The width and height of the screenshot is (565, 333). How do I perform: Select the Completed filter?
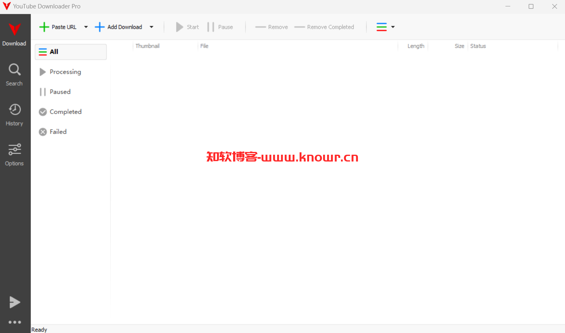71,112
